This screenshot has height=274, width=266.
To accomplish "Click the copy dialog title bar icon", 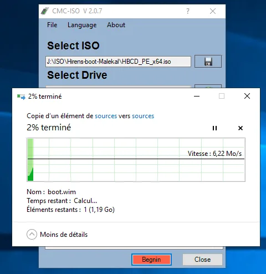I will point(21,97).
